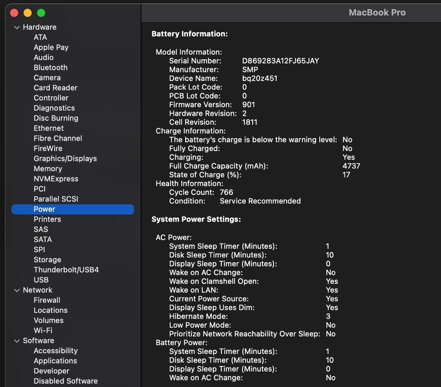
Task: Open the PCI section
Action: pyautogui.click(x=40, y=189)
